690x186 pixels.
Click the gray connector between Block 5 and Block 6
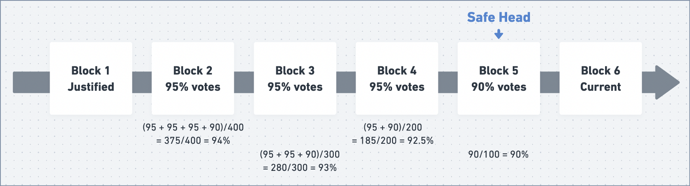click(549, 82)
